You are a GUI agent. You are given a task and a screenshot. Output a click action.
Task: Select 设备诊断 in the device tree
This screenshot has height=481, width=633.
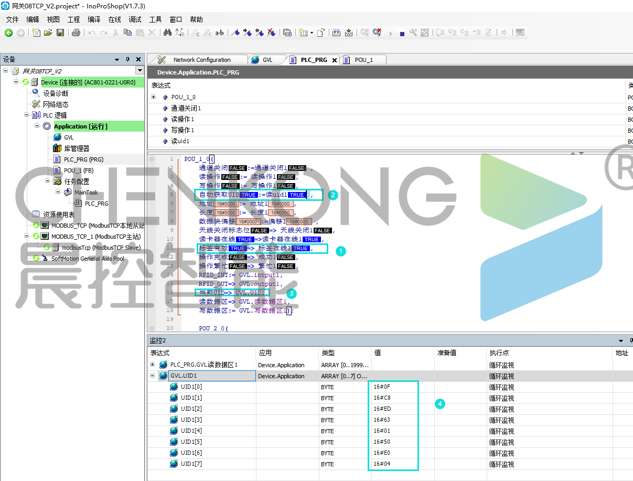pyautogui.click(x=56, y=93)
